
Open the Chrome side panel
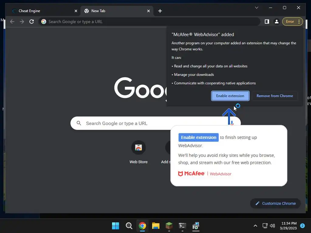(x=267, y=22)
